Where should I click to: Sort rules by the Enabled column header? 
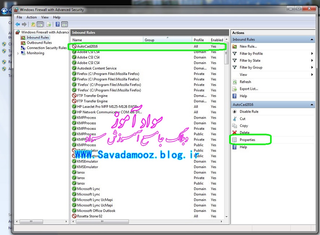point(217,40)
